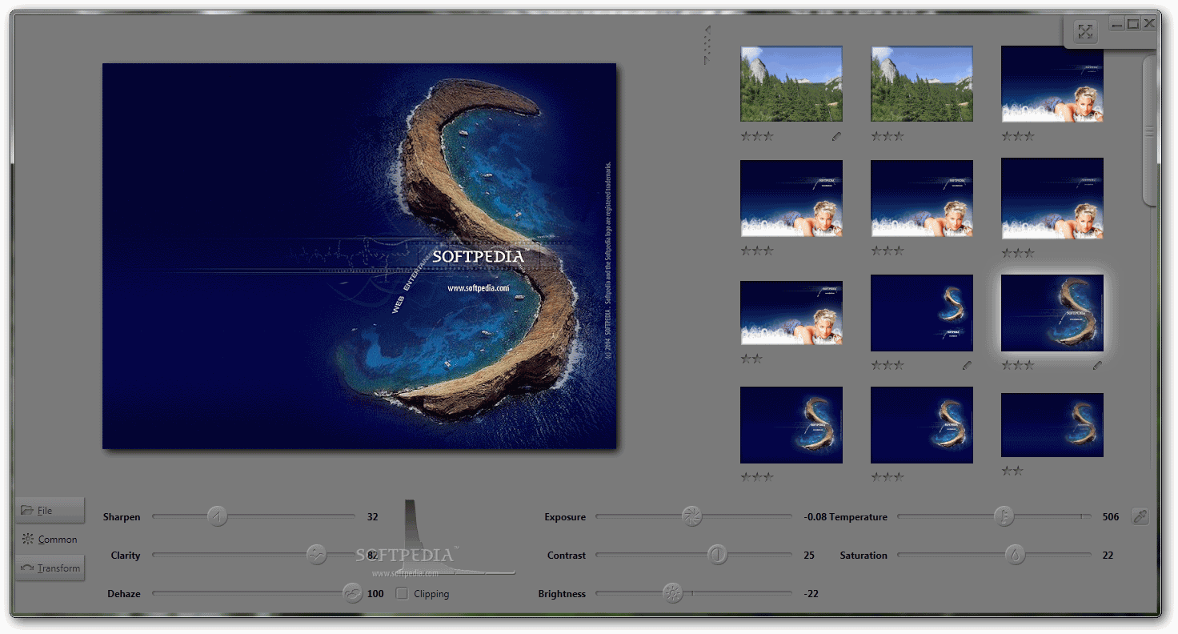Open the File tab
The image size is (1178, 634).
point(50,510)
